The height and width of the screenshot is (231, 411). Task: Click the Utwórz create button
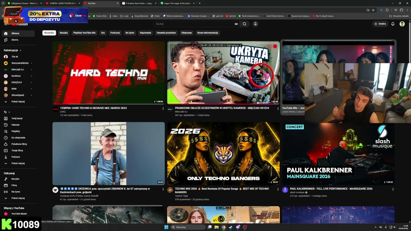pos(380,24)
